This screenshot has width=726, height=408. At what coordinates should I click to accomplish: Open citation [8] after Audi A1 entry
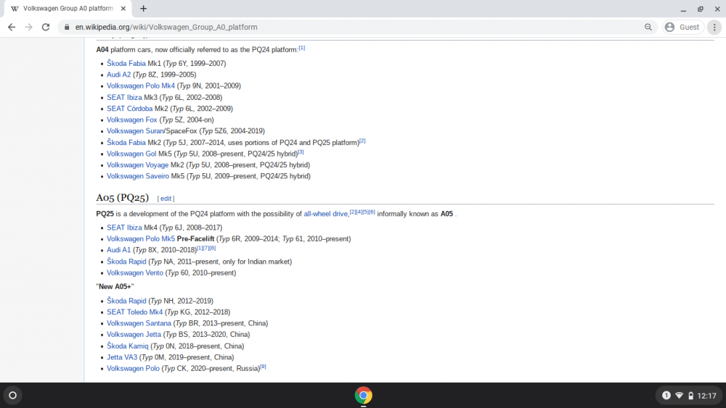point(213,248)
